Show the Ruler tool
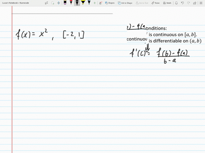This screenshot has width=205, height=153. (x=155, y=3)
